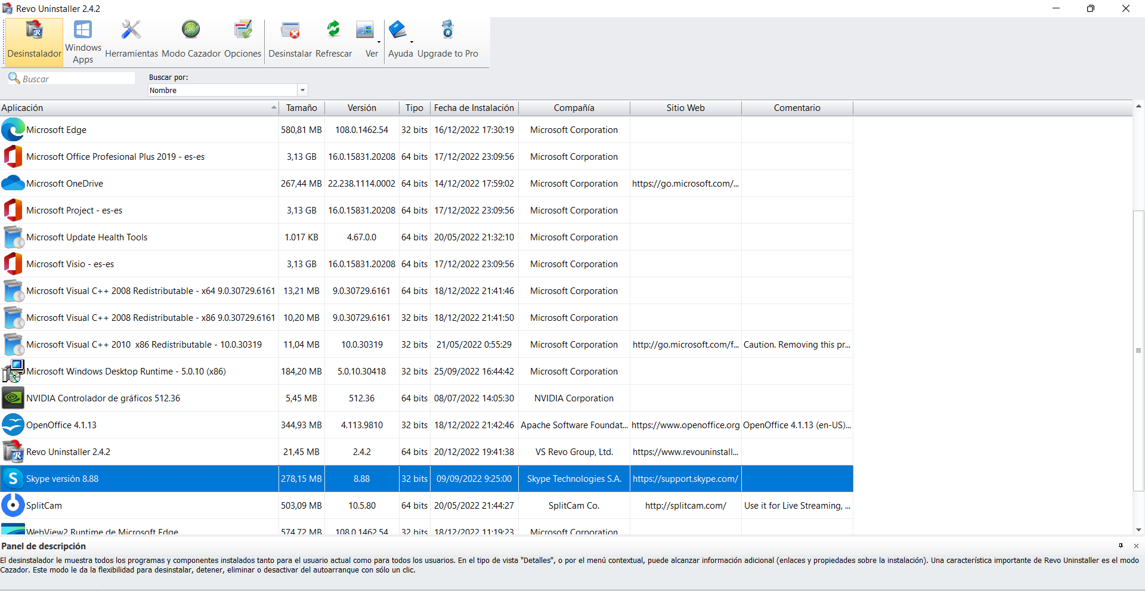This screenshot has height=591, width=1145.
Task: Open the Windows Apps section
Action: click(83, 41)
